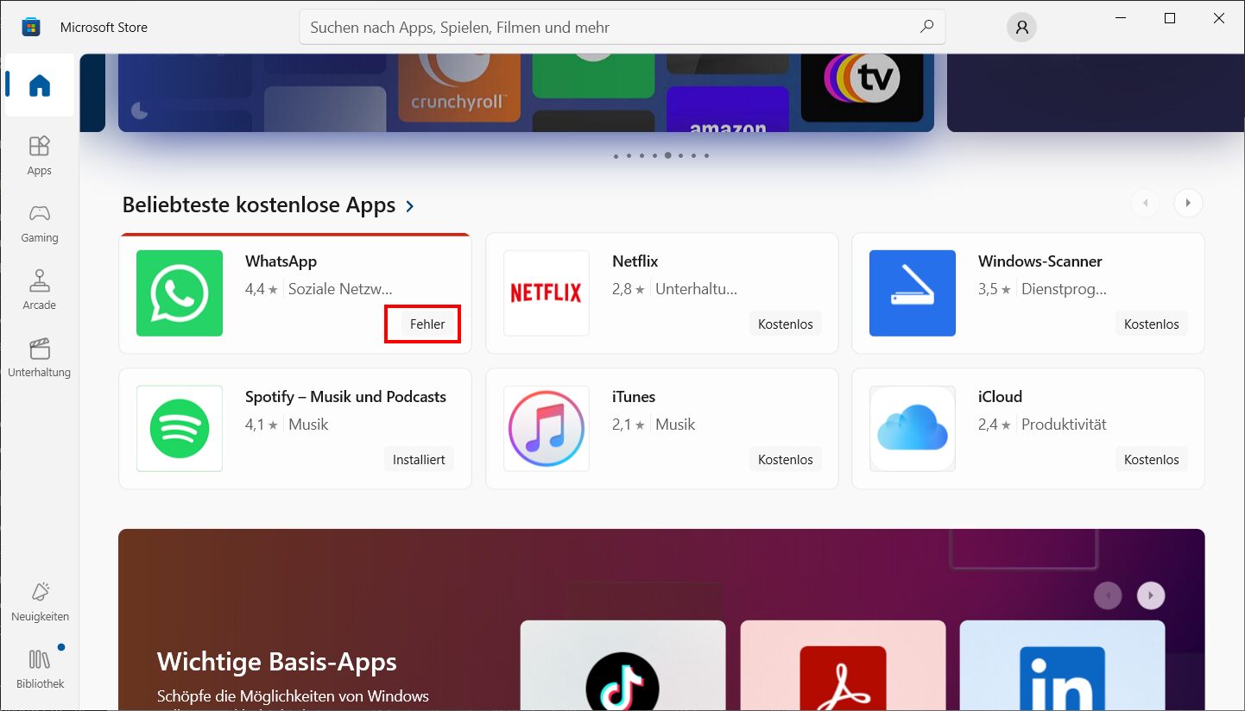Click Kostenlos button for Windows-Scanner

[x=1152, y=324]
